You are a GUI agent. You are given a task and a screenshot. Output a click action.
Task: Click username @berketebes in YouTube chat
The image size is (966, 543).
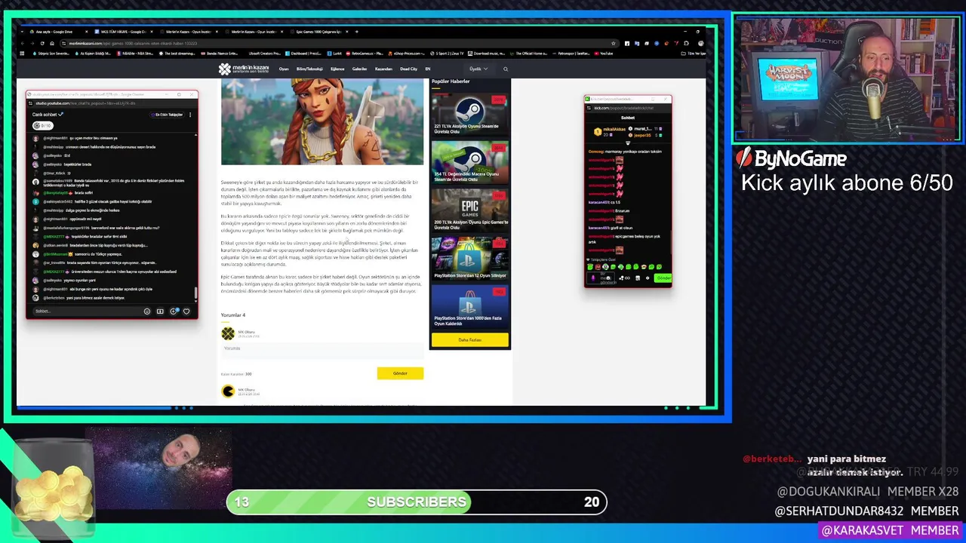click(53, 298)
